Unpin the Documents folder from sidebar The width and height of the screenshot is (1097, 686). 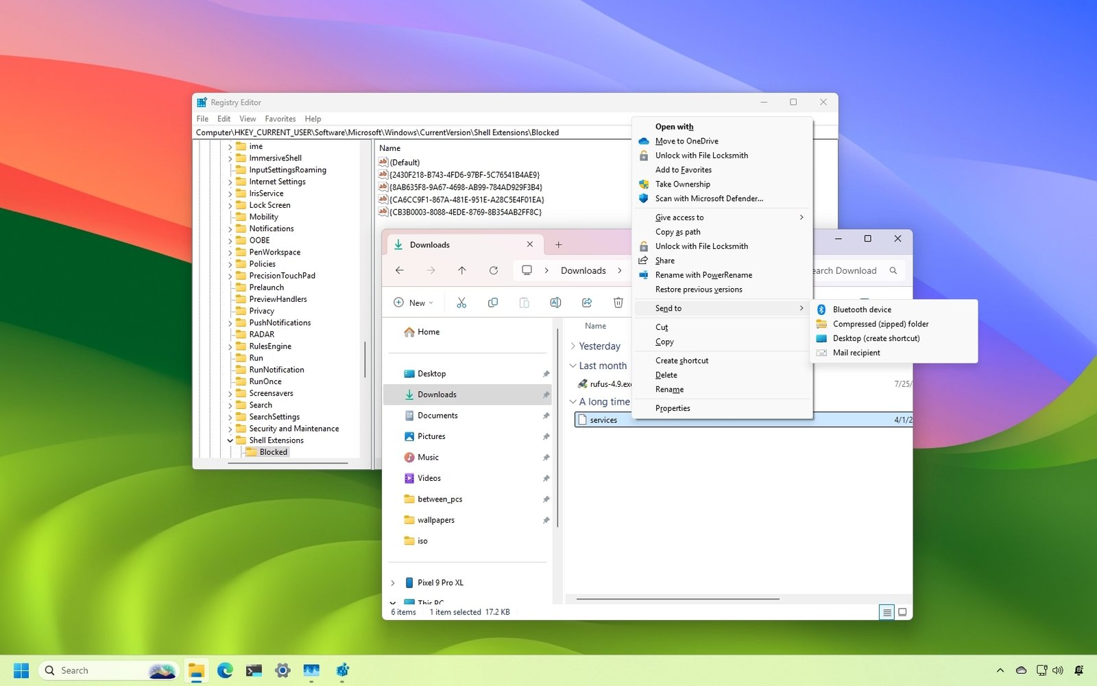tap(546, 416)
